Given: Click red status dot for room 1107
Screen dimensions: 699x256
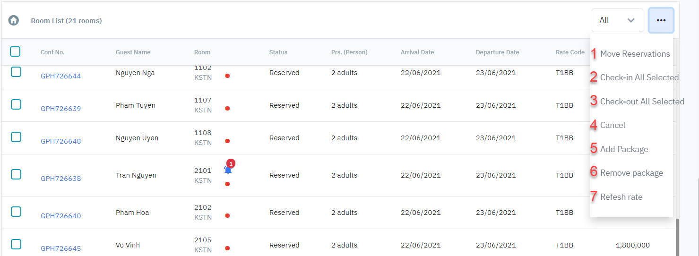Looking at the screenshot, I should (x=227, y=109).
